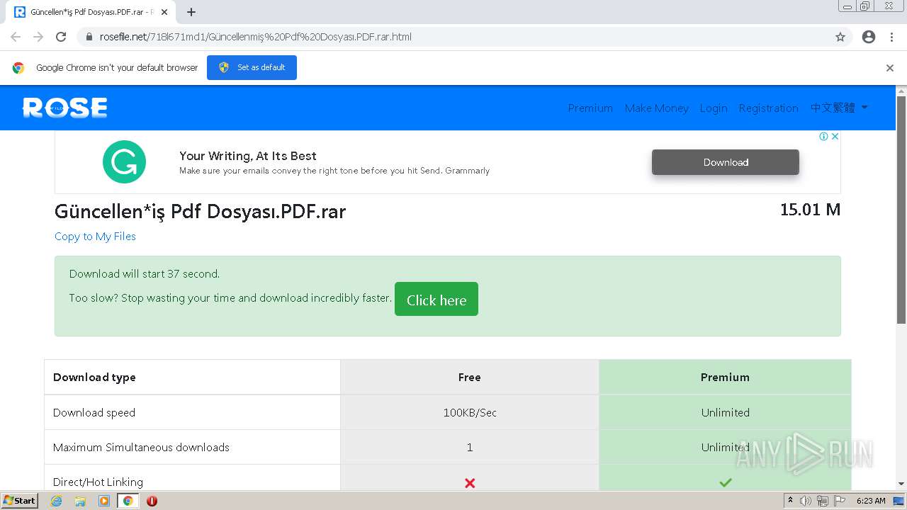Open the Chrome profile avatar icon
Screen dimensions: 907x510
869,37
